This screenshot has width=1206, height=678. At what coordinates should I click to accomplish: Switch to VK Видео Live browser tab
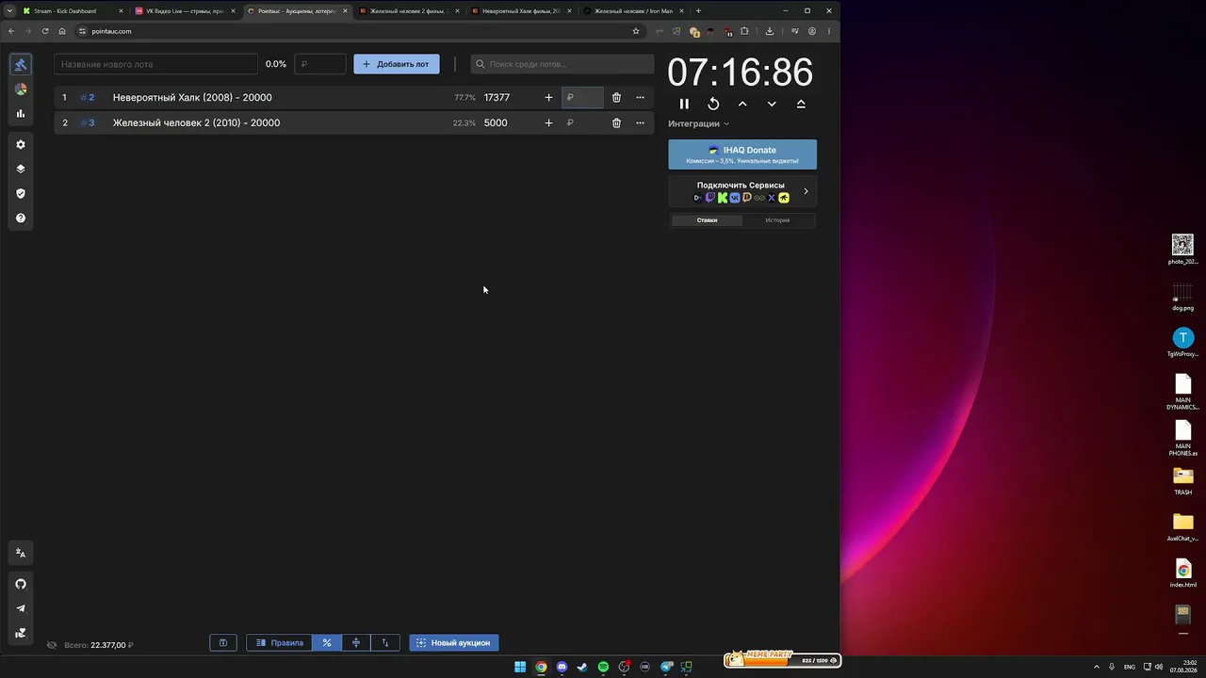click(x=185, y=11)
